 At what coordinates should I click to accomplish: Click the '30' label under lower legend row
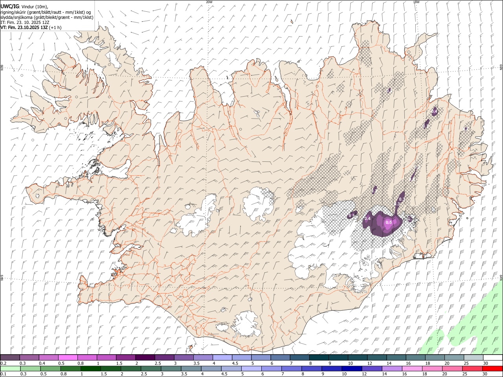click(485, 374)
